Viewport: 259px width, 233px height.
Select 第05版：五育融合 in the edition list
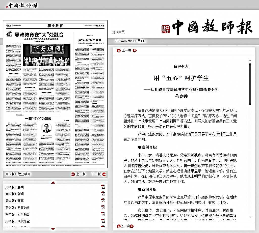pos(17,214)
